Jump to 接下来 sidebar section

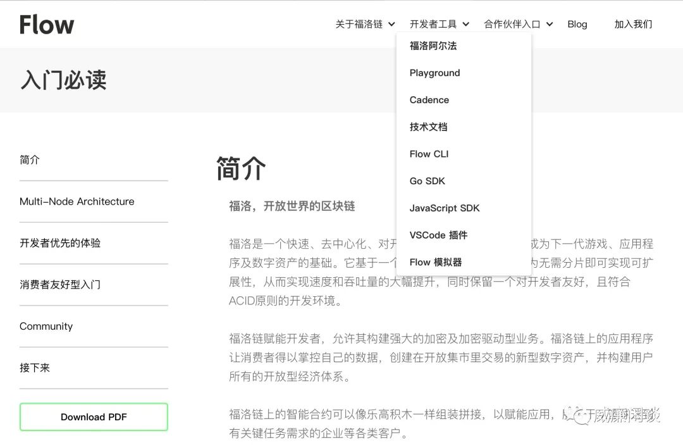pyautogui.click(x=35, y=368)
